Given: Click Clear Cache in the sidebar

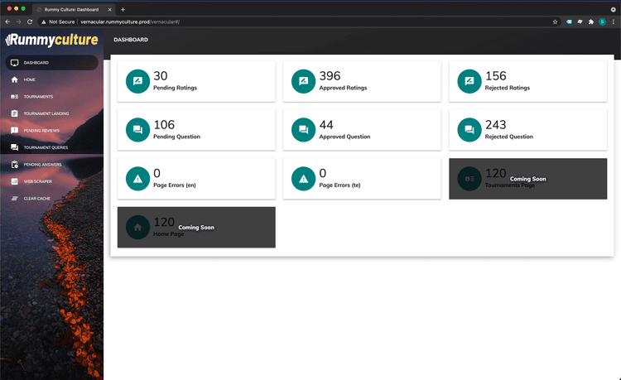Looking at the screenshot, I should (x=36, y=199).
